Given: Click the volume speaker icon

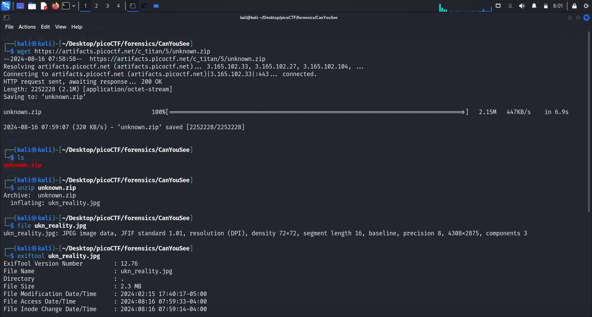Looking at the screenshot, I should pyautogui.click(x=522, y=6).
